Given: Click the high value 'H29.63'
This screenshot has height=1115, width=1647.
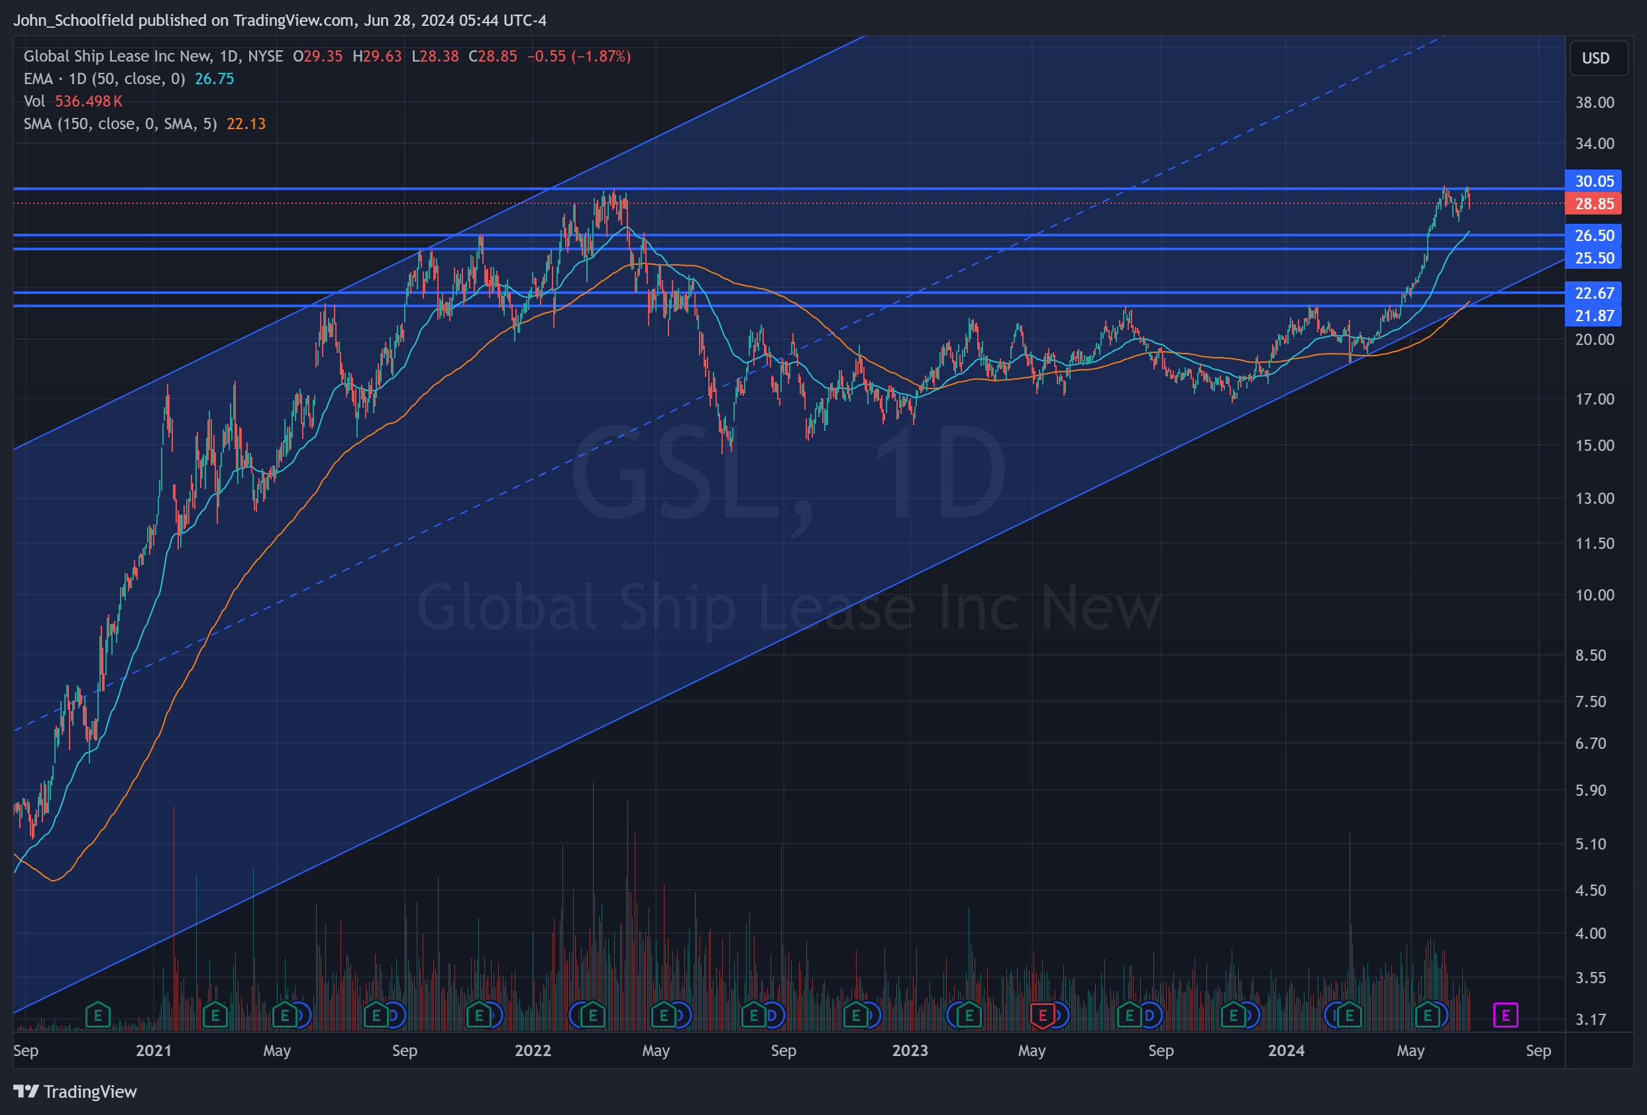Looking at the screenshot, I should coord(377,56).
